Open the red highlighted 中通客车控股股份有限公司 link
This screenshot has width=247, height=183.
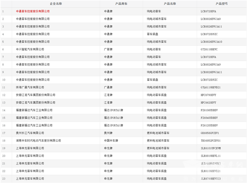pyautogui.click(x=33, y=11)
